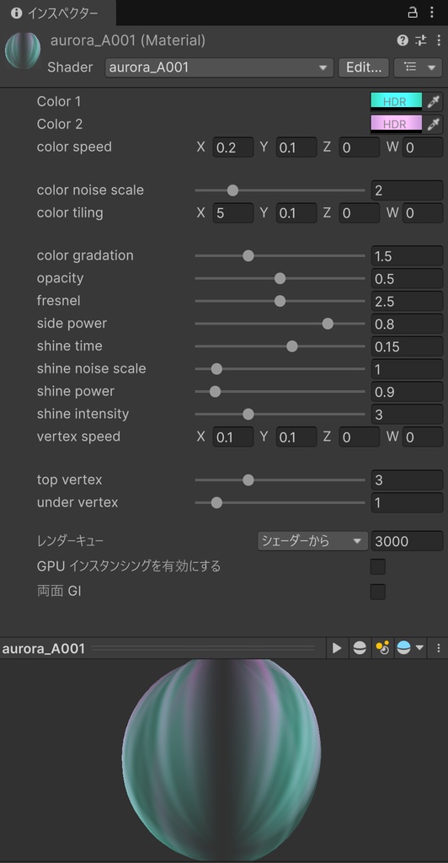Click the Edit... shader button
This screenshot has width=448, height=863.
[364, 67]
